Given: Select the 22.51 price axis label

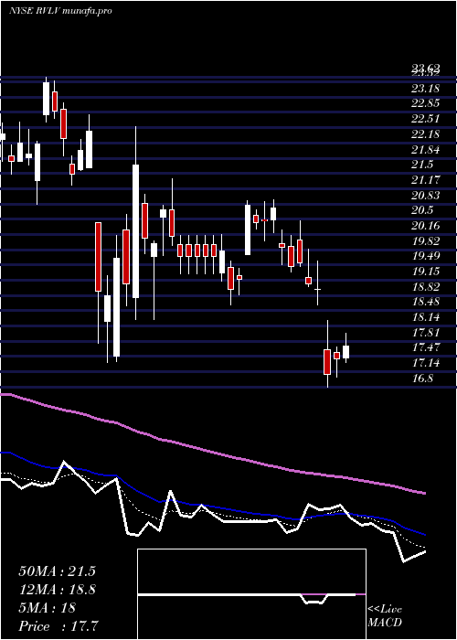Looking at the screenshot, I should click(425, 119).
